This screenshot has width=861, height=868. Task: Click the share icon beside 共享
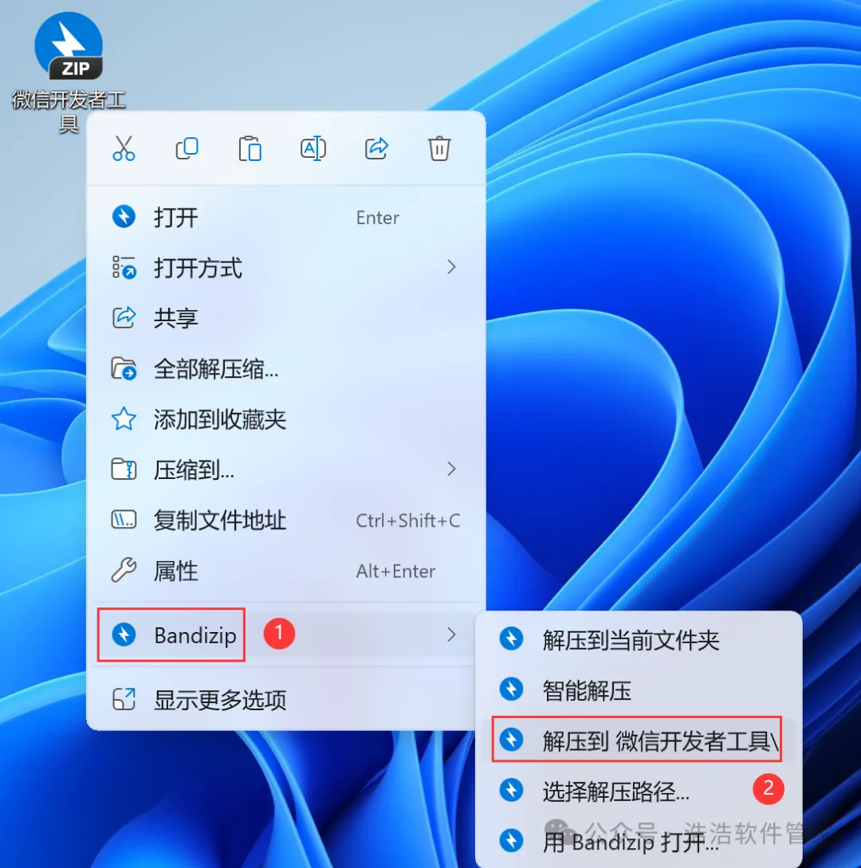click(124, 318)
